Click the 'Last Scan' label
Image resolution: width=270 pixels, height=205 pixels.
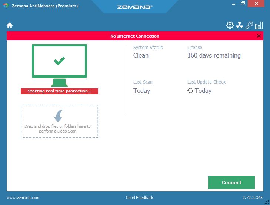(x=143, y=82)
